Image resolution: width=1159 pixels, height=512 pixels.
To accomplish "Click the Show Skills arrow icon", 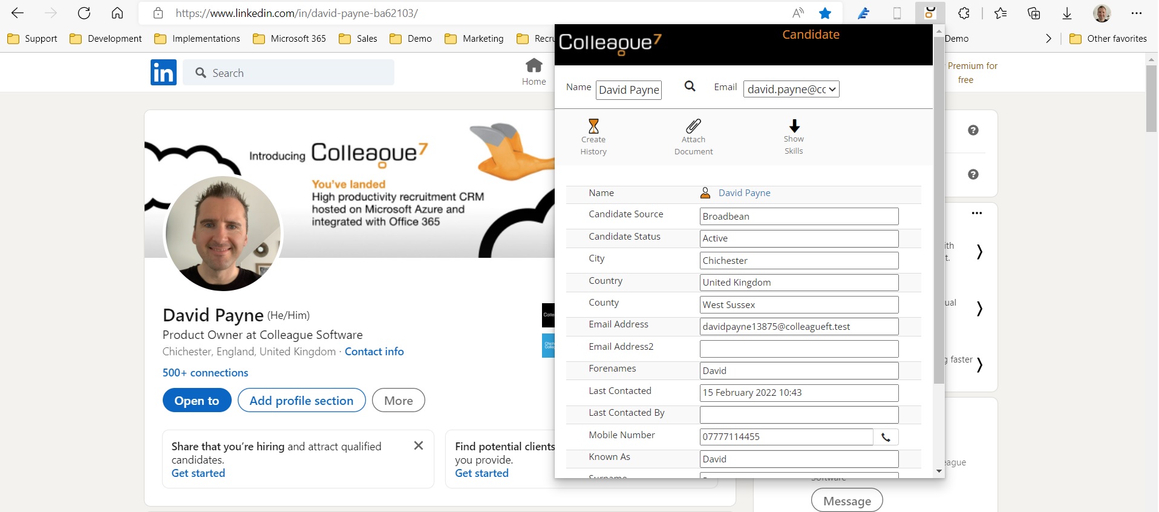I will pos(794,126).
